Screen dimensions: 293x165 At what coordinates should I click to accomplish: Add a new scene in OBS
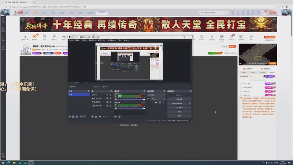70,117
